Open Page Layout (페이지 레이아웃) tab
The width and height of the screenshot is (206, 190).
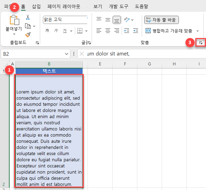point(64,7)
